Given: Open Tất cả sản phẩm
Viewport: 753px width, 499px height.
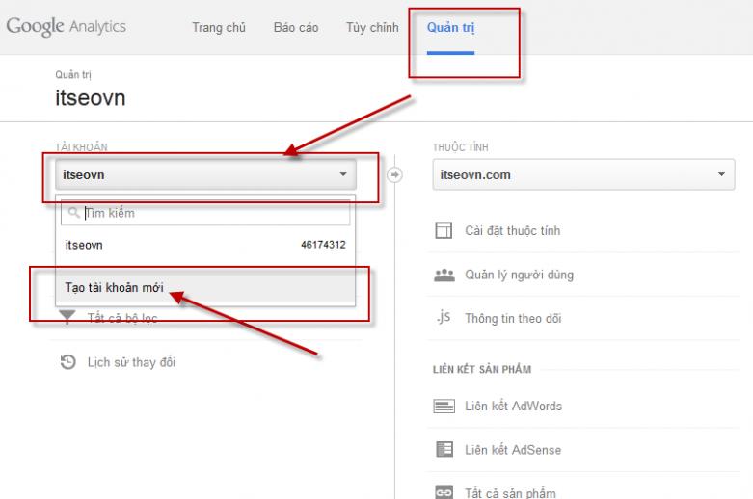Looking at the screenshot, I should click(510, 493).
